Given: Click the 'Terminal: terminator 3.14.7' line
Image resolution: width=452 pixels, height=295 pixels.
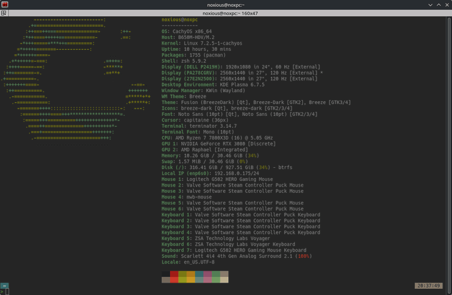Looking at the screenshot, I should pyautogui.click(x=199, y=126).
